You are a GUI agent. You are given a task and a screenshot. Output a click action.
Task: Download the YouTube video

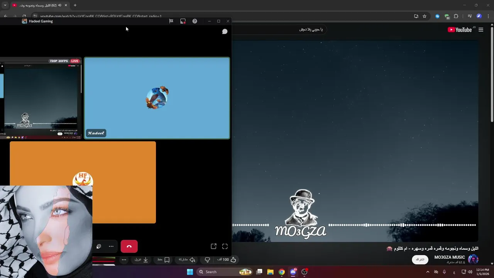[141, 260]
